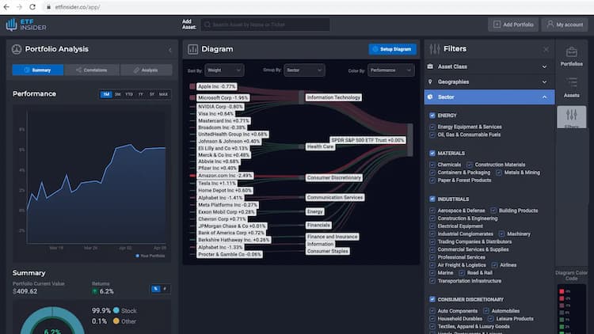This screenshot has height=334, width=594.
Task: Click the Amazon.com Inc -2.49% node
Action: click(x=225, y=176)
